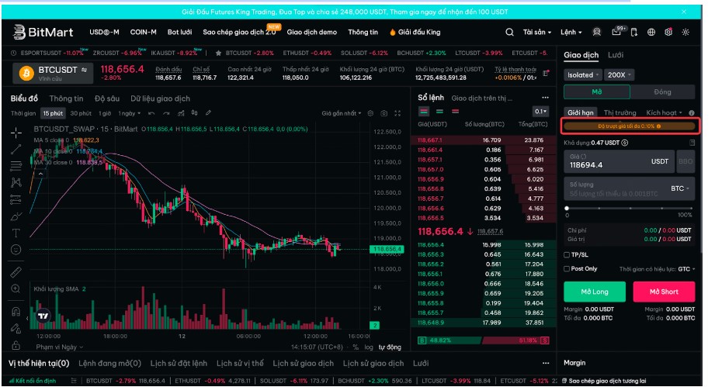The image size is (715, 387).
Task: Enable the TP/SL checkbox
Action: (x=567, y=255)
